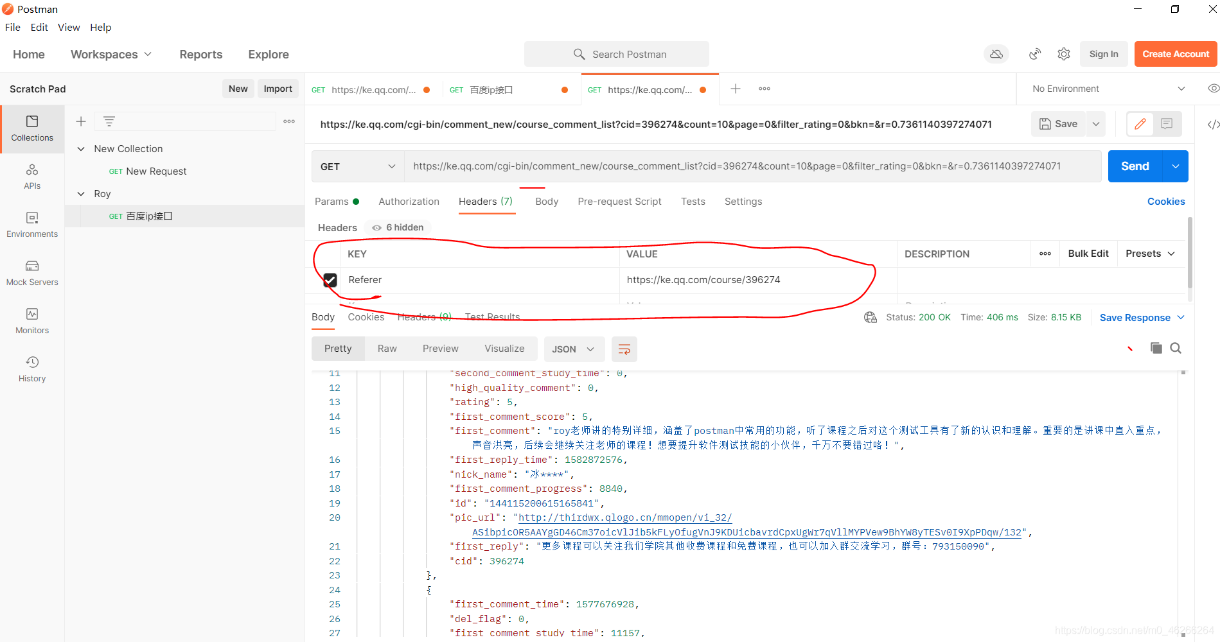Open the APIs sidebar panel
The width and height of the screenshot is (1220, 642).
pos(32,177)
